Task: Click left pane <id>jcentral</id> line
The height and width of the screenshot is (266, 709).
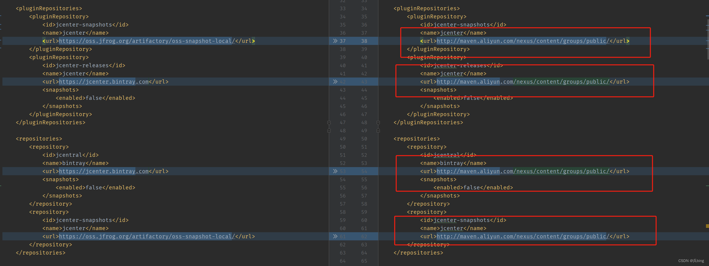Action: [70, 155]
